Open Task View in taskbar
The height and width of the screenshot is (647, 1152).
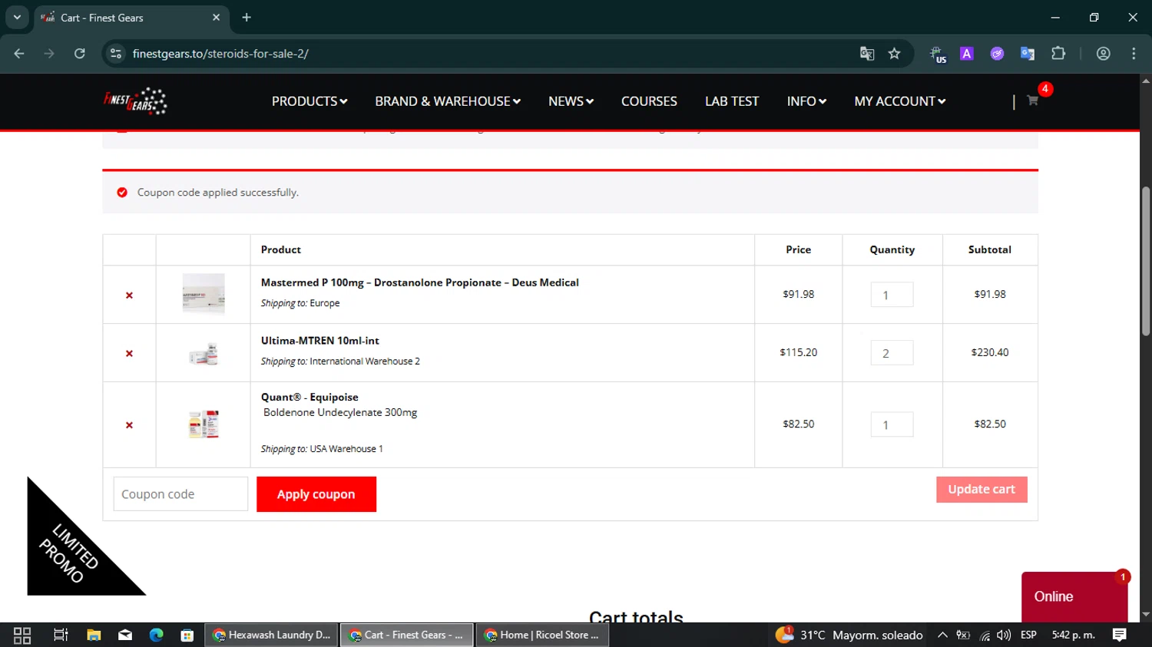(x=61, y=635)
